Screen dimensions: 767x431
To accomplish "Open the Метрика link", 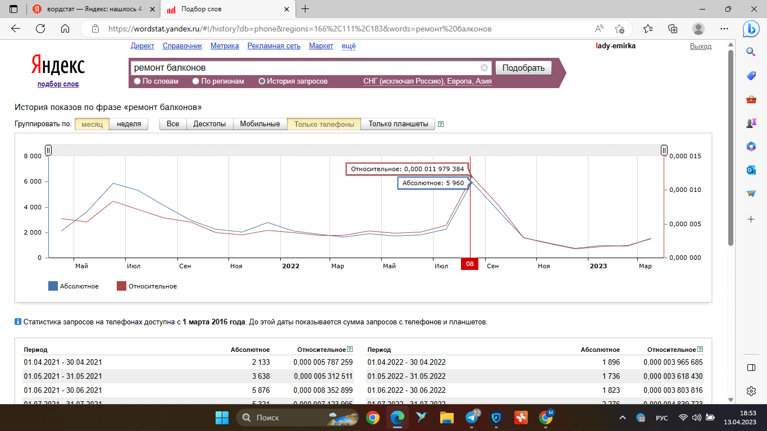I will pyautogui.click(x=225, y=46).
